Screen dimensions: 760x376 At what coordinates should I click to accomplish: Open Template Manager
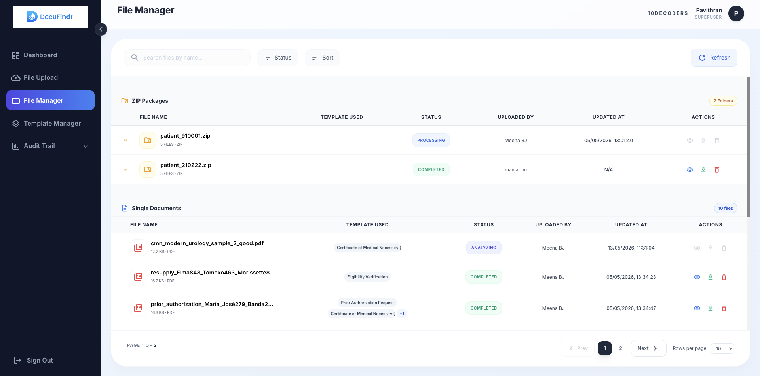[x=50, y=123]
